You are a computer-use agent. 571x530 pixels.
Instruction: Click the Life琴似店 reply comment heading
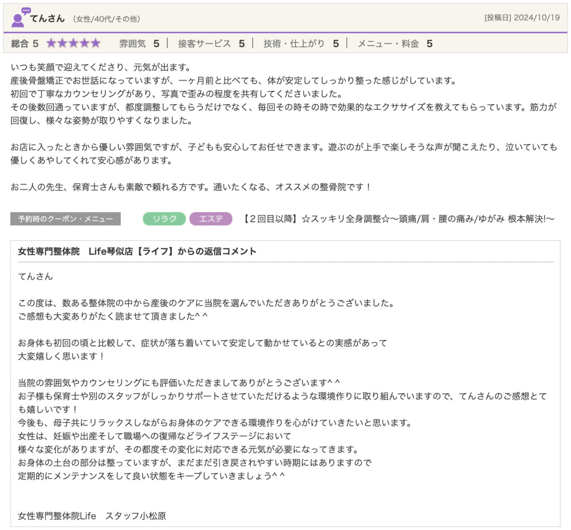click(x=137, y=251)
